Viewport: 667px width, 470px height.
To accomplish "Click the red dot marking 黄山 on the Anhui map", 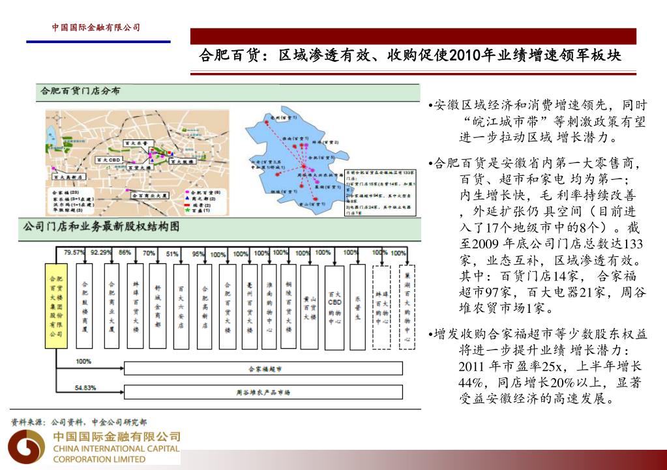I will point(315,199).
